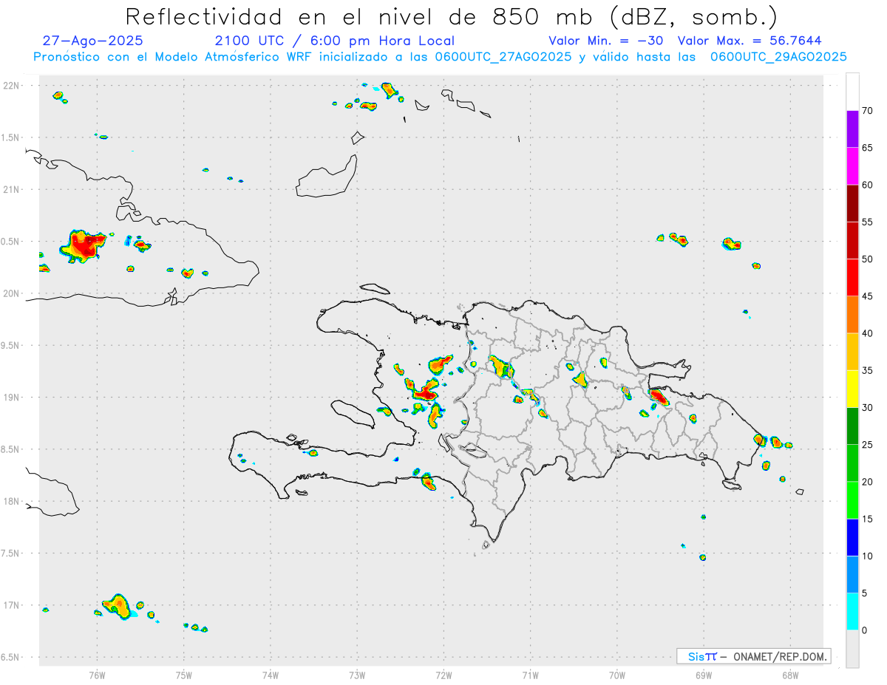This screenshot has height=685, width=887.
Task: Click the '35' tick label on the colorbar
Action: coord(868,370)
